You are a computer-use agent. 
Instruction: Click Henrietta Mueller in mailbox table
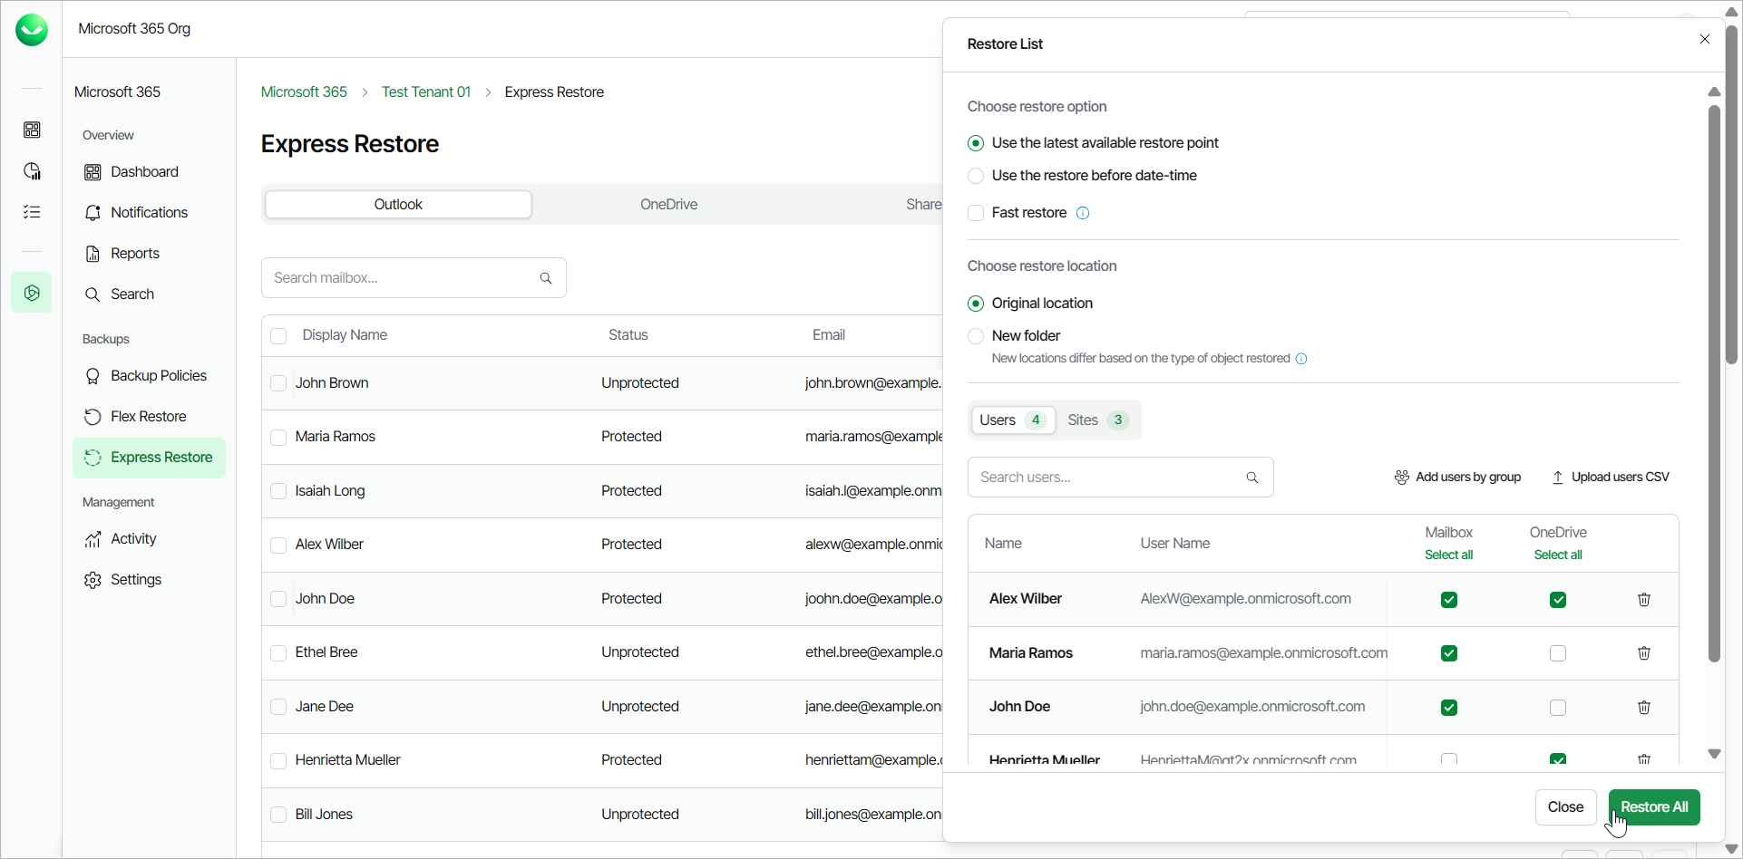click(347, 760)
